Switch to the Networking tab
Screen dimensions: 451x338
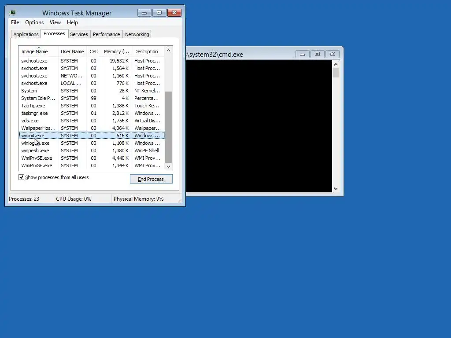tap(137, 34)
